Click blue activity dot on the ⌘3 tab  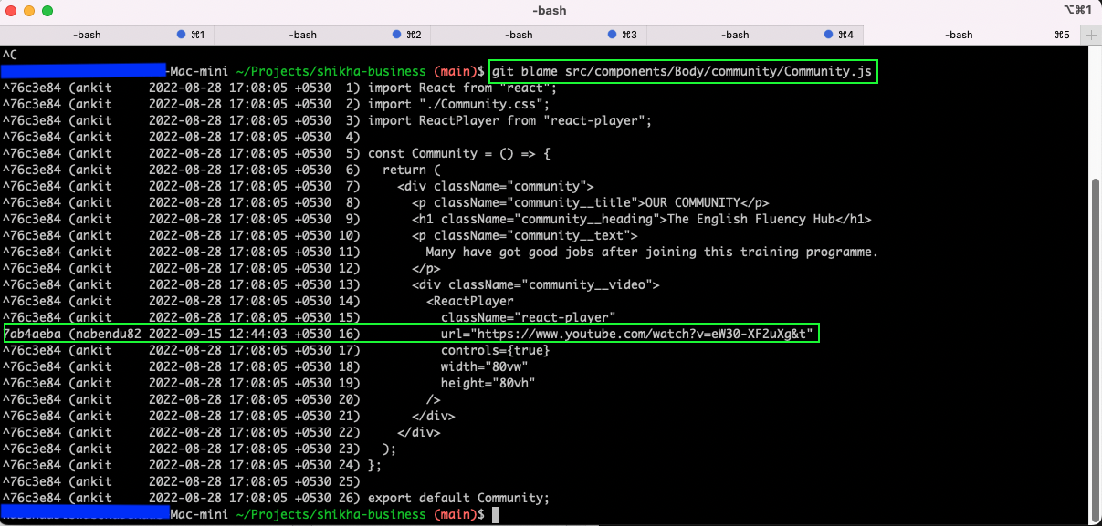[x=610, y=34]
